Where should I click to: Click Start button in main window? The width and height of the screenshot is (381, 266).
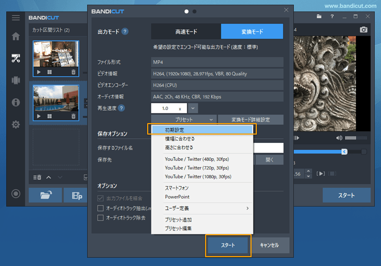[347, 195]
